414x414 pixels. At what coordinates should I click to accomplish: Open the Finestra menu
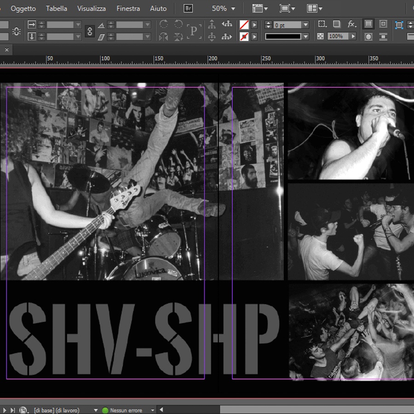click(128, 8)
